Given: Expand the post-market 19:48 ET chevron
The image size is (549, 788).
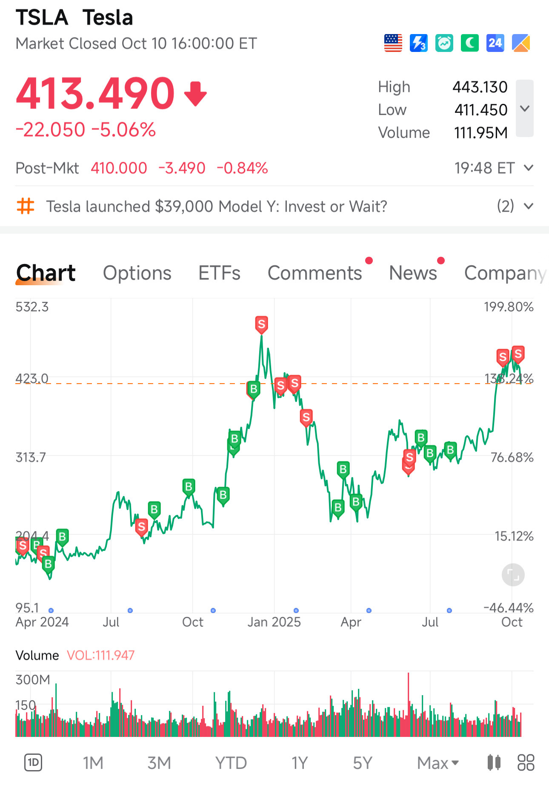Looking at the screenshot, I should (528, 168).
